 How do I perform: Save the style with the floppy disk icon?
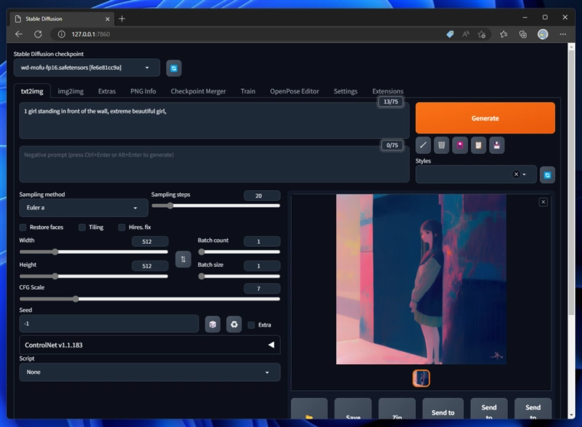click(x=497, y=146)
